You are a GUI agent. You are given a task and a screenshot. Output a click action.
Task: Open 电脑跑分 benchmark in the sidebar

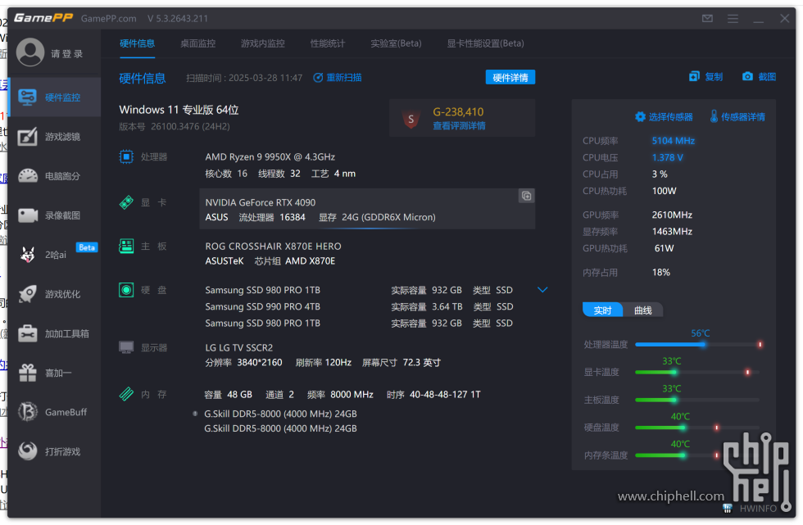click(54, 176)
